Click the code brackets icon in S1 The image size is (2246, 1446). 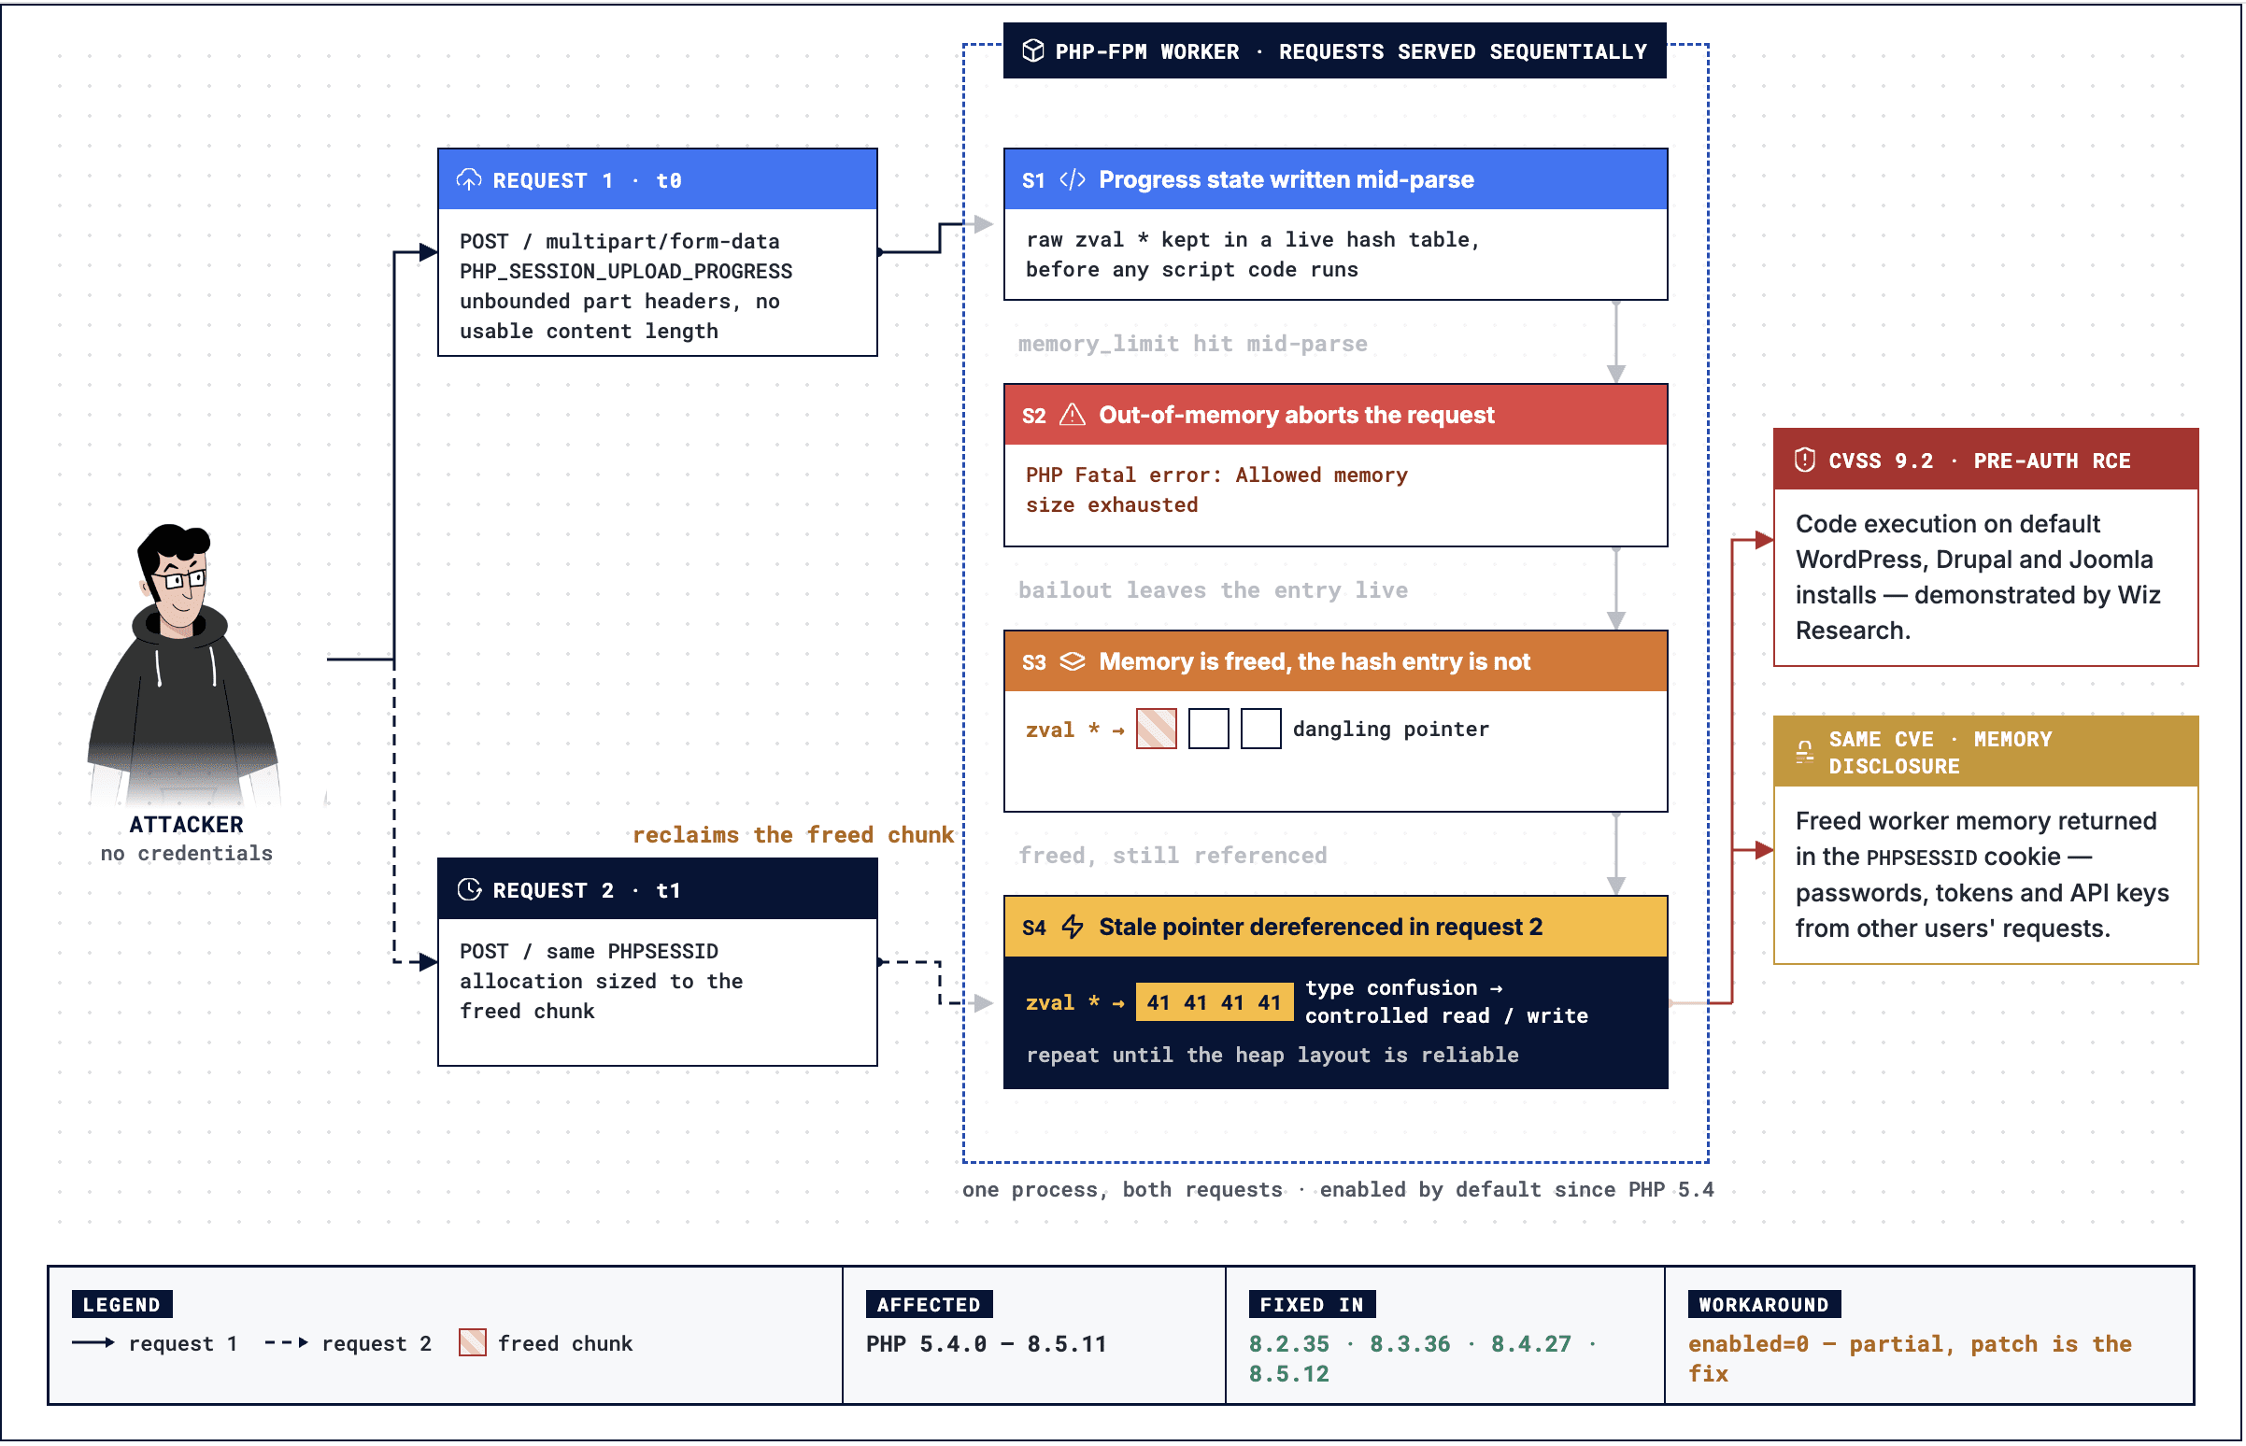[x=1073, y=179]
